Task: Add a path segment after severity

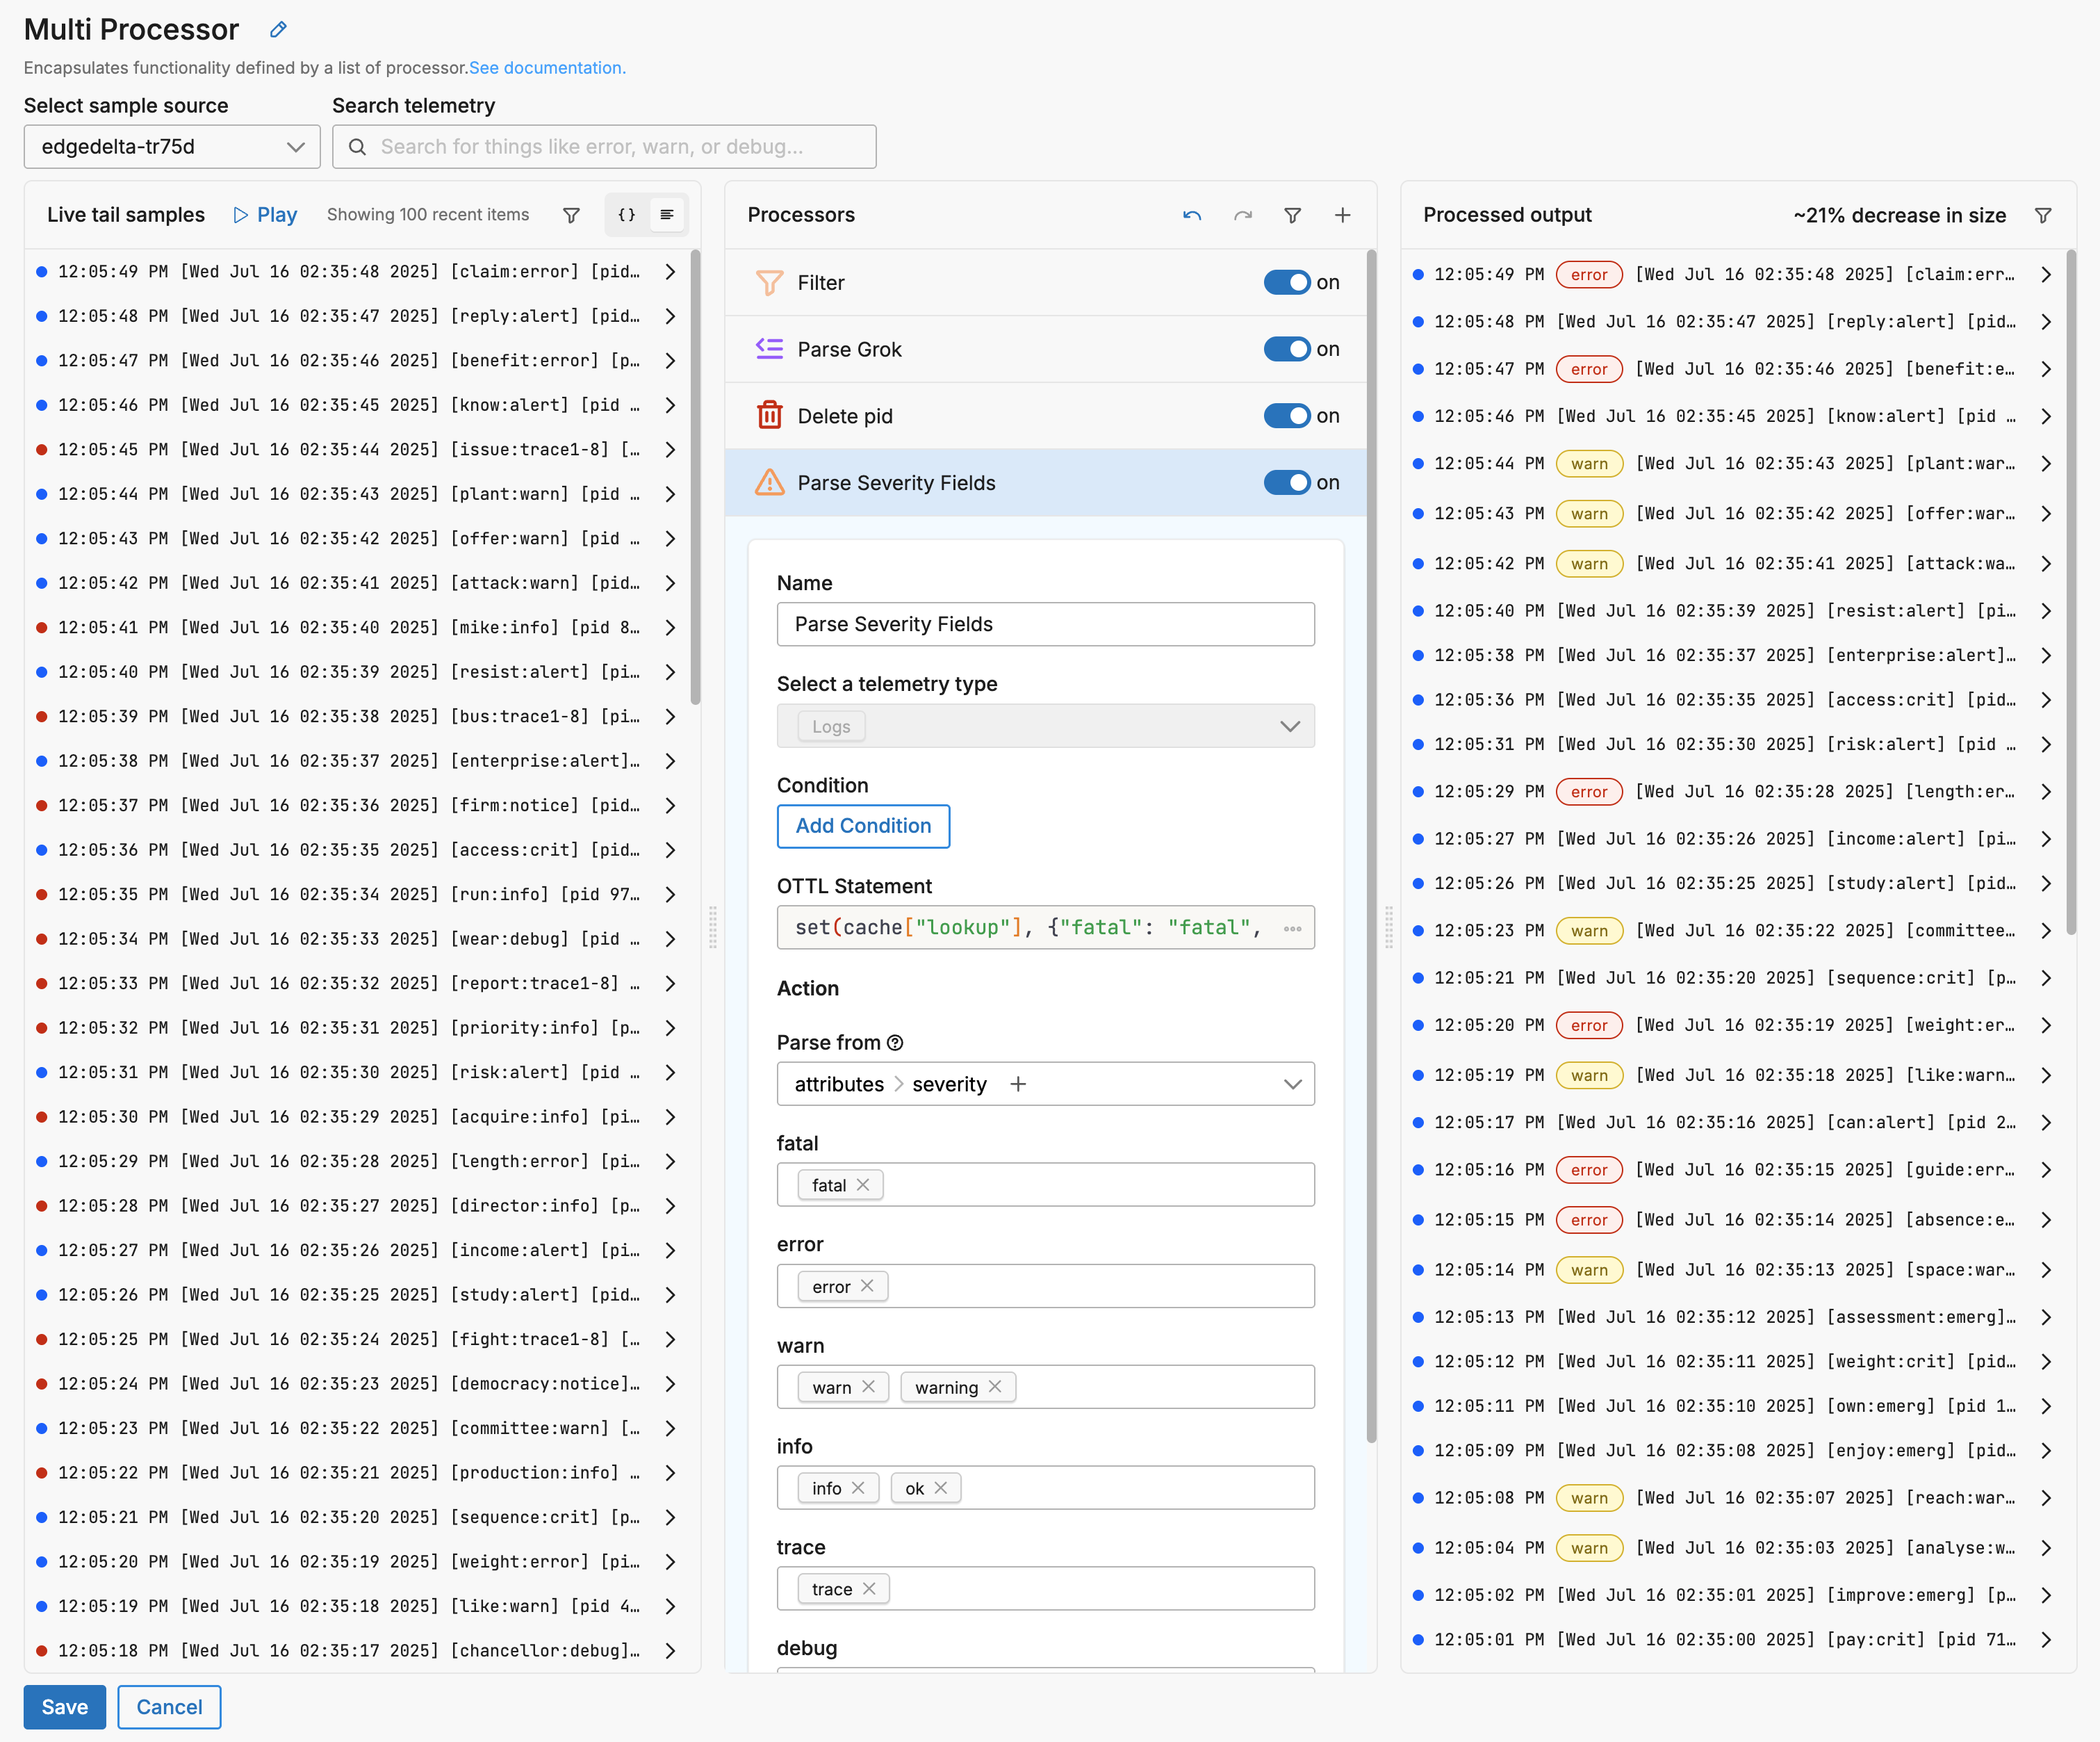Action: (1018, 1084)
